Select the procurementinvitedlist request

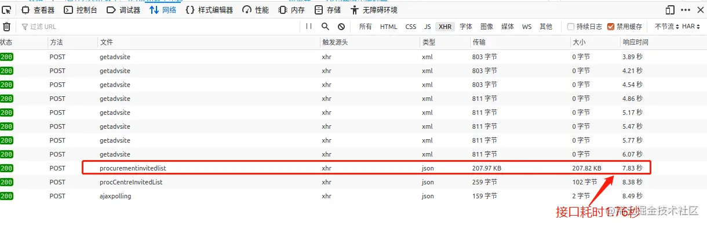point(353,168)
